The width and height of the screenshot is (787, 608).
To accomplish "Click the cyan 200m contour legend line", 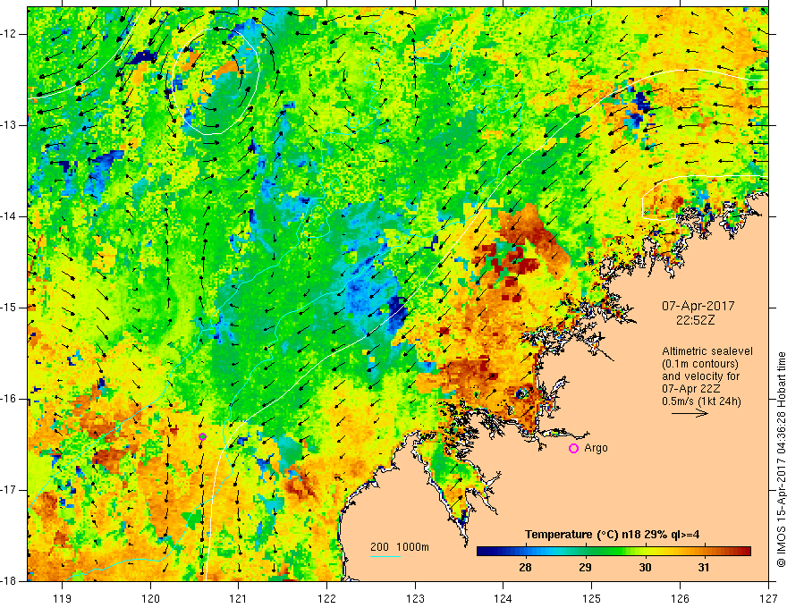I will tap(385, 556).
